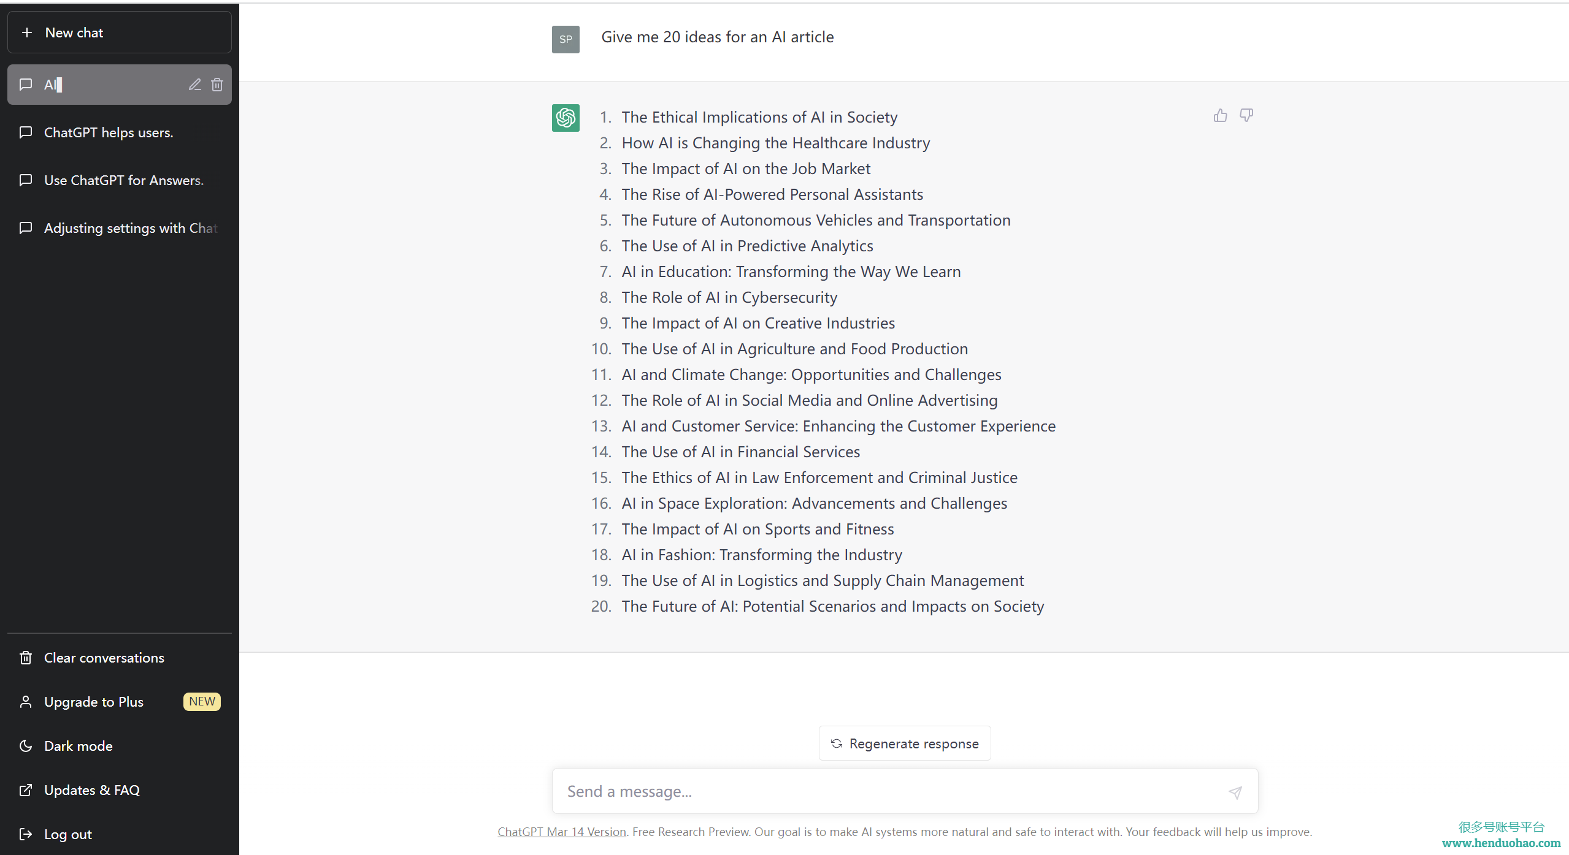This screenshot has height=855, width=1569.
Task: Click 'The Impact of AI on Sports and Fitness'
Action: coord(758,529)
